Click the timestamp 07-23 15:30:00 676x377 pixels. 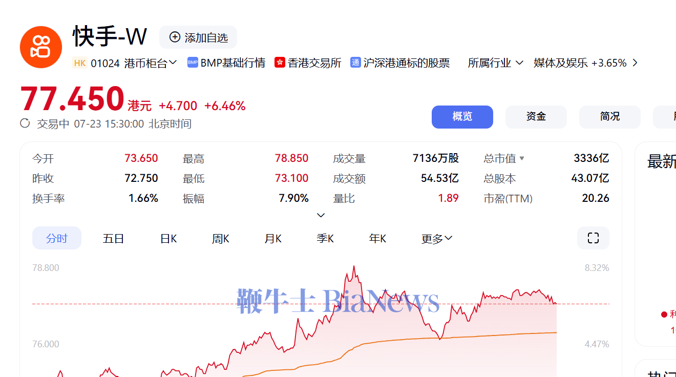click(109, 124)
